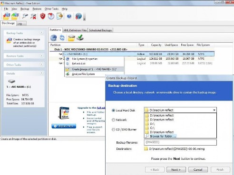The image size is (234, 175).
Task: Open the View menu
Action: [14, 9]
